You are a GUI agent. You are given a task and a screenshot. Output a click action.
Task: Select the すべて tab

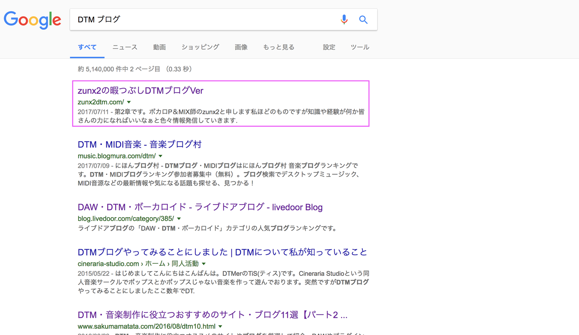[x=87, y=47]
